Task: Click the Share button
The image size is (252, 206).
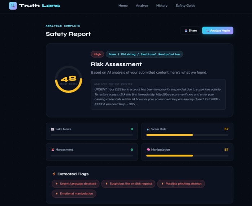Action: click(x=191, y=31)
